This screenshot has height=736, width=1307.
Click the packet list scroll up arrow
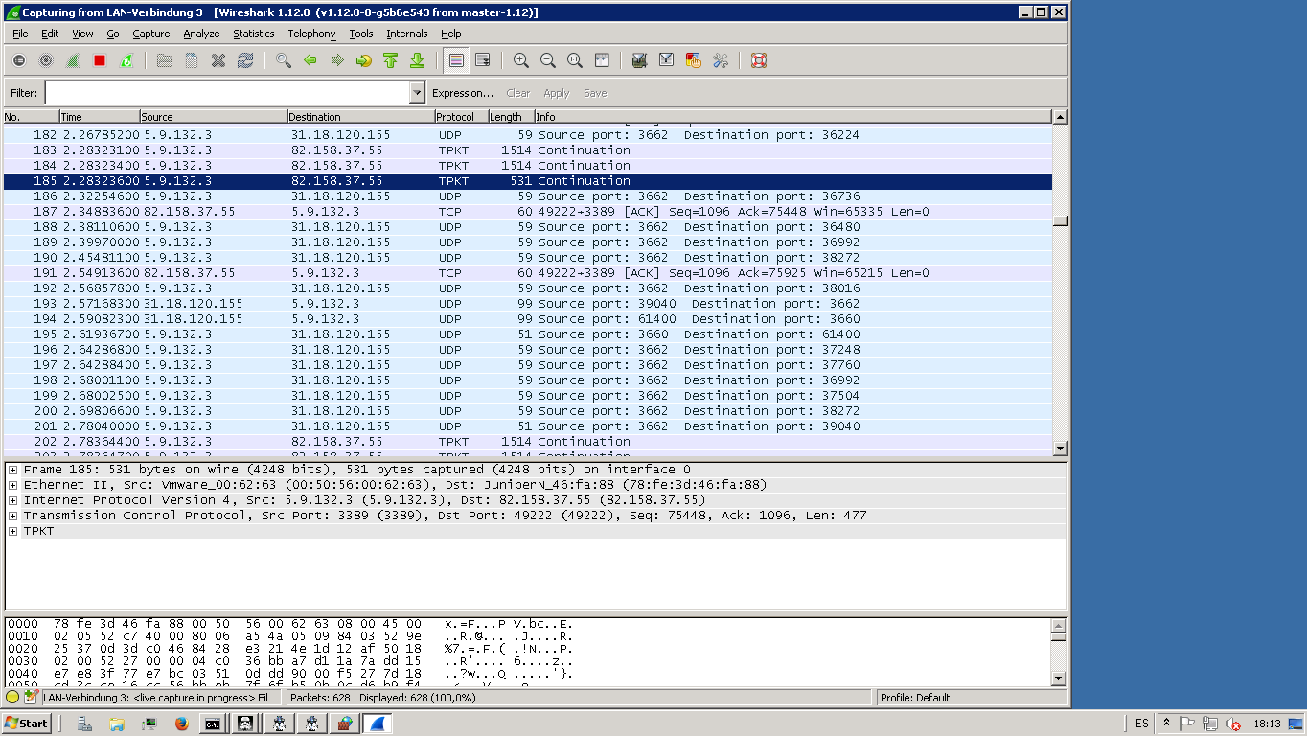point(1060,117)
